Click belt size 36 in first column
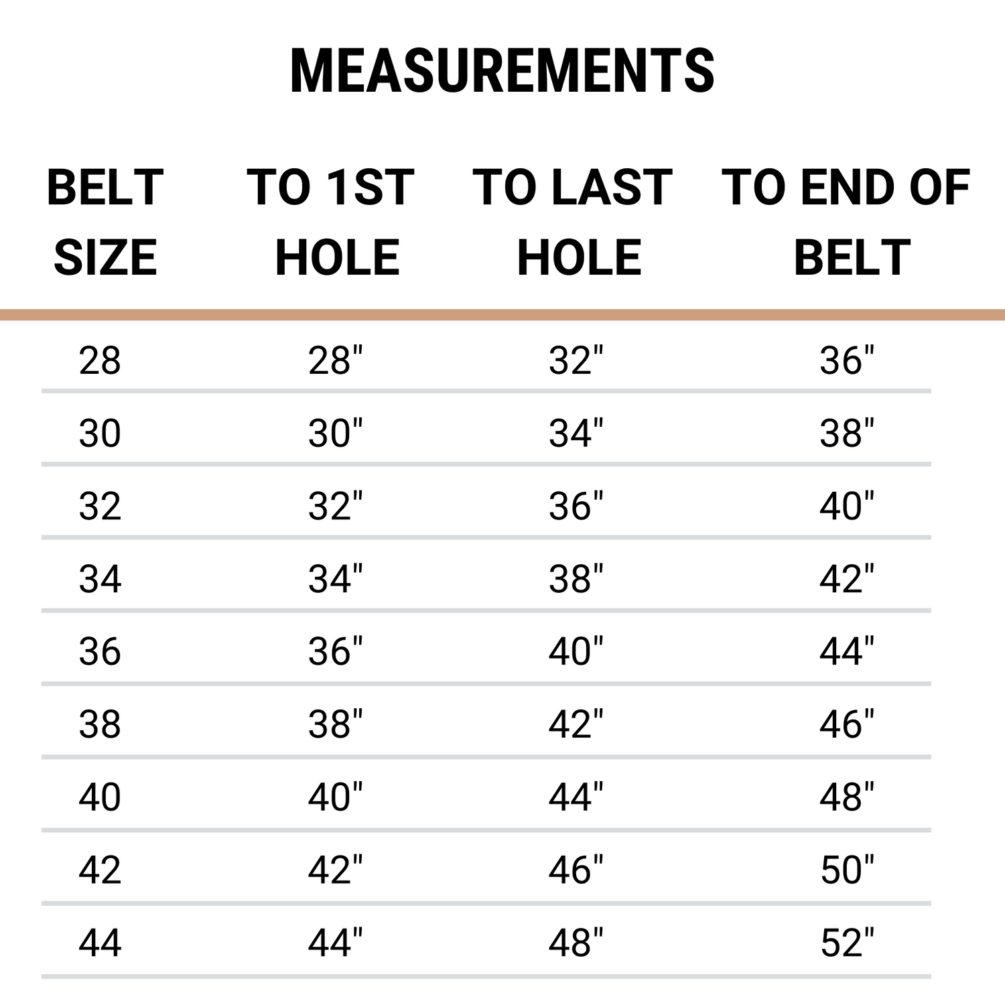Image resolution: width=1005 pixels, height=1005 pixels. click(100, 652)
